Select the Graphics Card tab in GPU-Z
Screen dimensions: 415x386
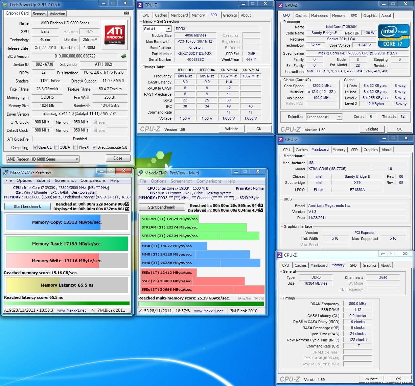tap(17, 13)
